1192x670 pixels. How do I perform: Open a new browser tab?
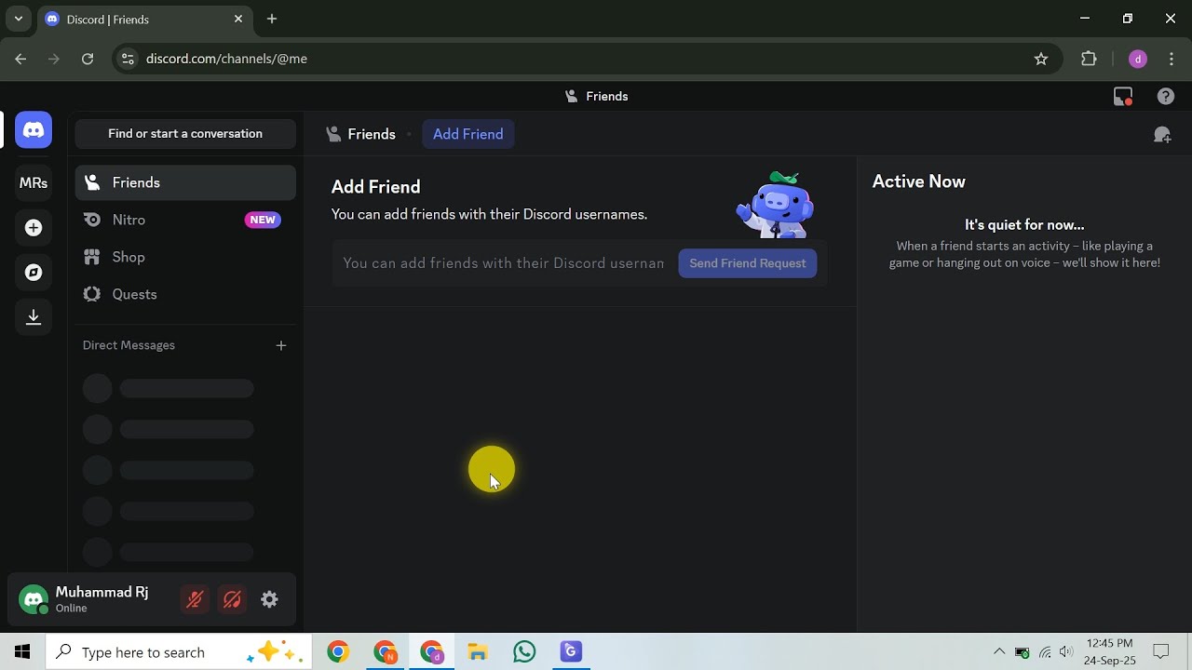(x=272, y=19)
